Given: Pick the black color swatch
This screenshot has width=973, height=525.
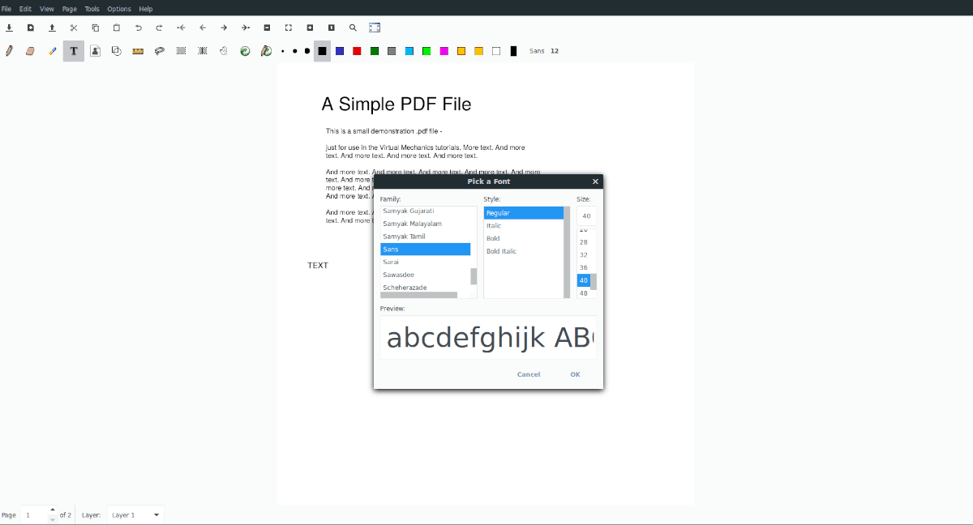Looking at the screenshot, I should (x=322, y=51).
